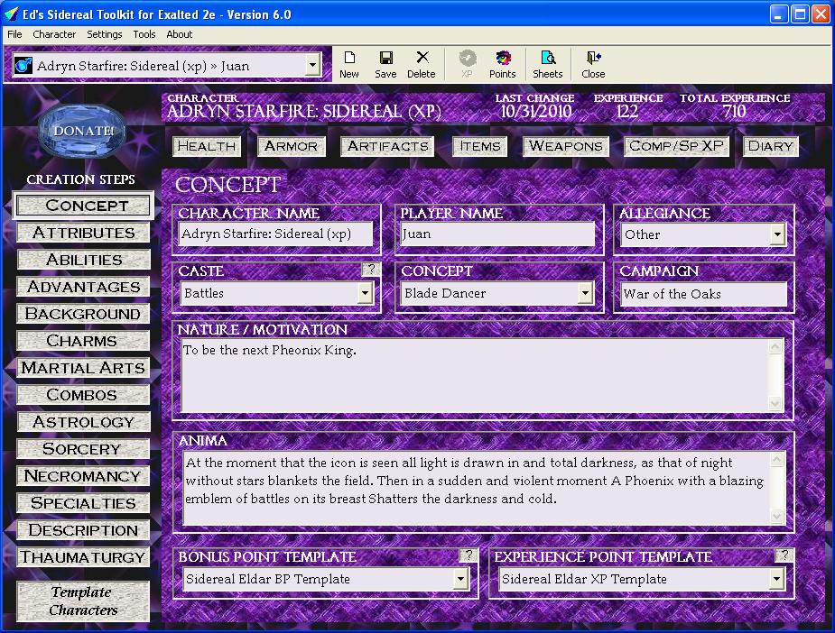
Task: Go to the Thaumaturgy step
Action: (83, 557)
